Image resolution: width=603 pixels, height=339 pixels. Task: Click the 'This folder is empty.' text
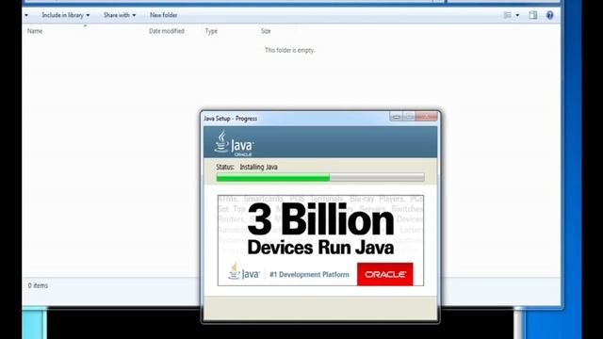(289, 50)
